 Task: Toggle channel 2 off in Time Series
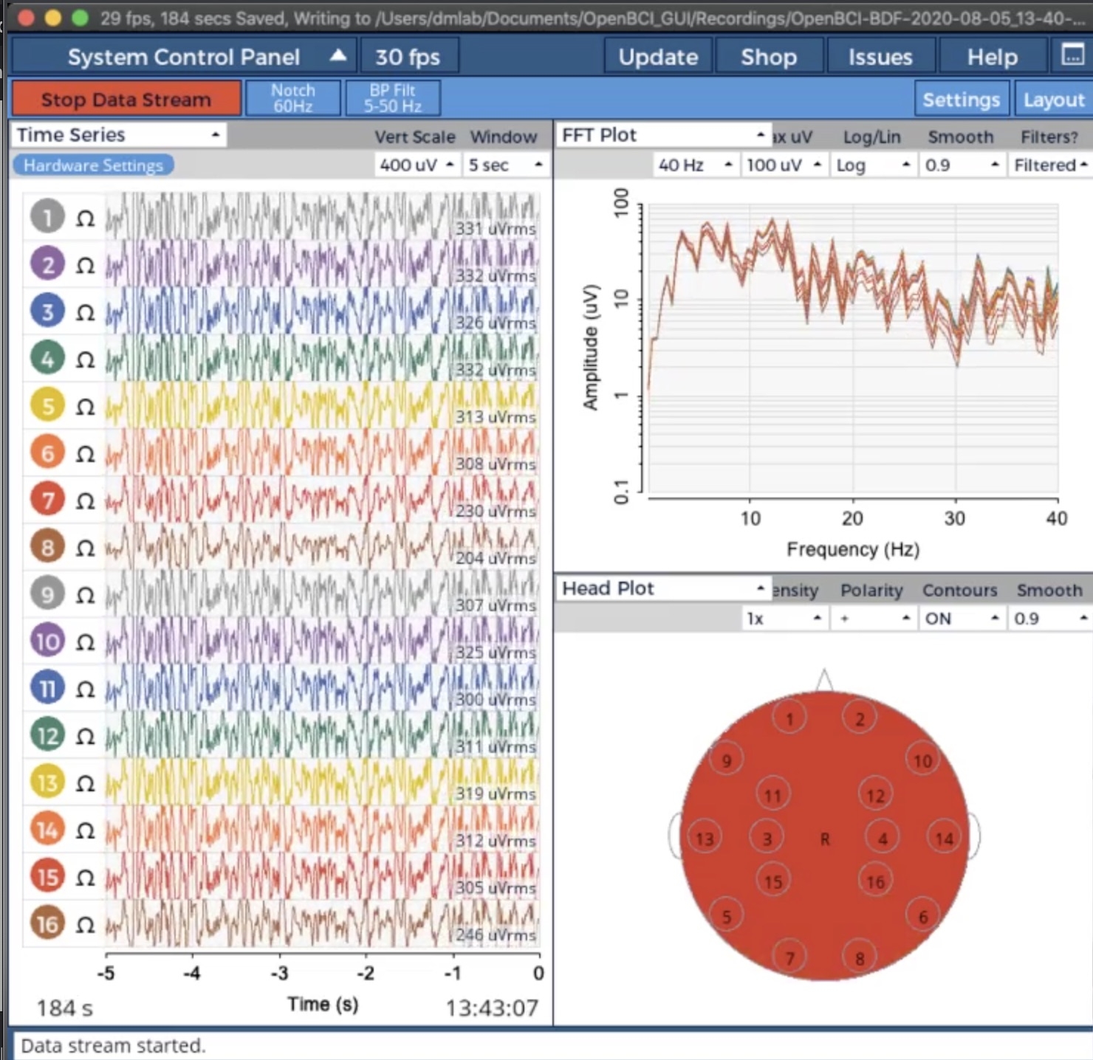(x=47, y=264)
